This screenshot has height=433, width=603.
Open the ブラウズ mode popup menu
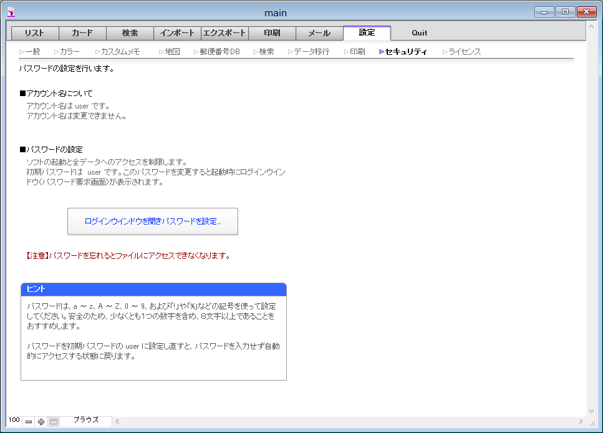[x=86, y=421]
